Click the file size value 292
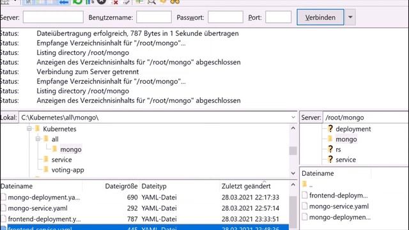The image size is (409, 230). click(x=132, y=208)
